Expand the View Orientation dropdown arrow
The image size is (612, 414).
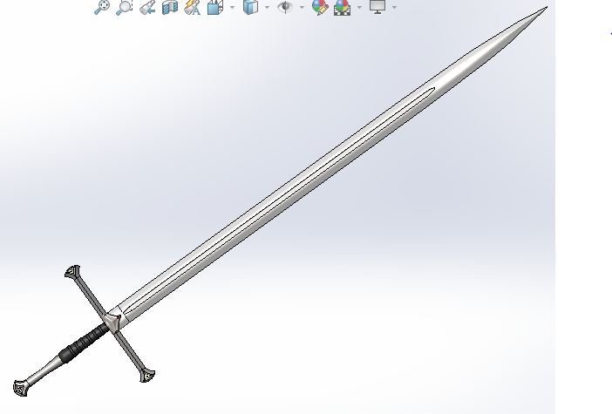[x=233, y=7]
